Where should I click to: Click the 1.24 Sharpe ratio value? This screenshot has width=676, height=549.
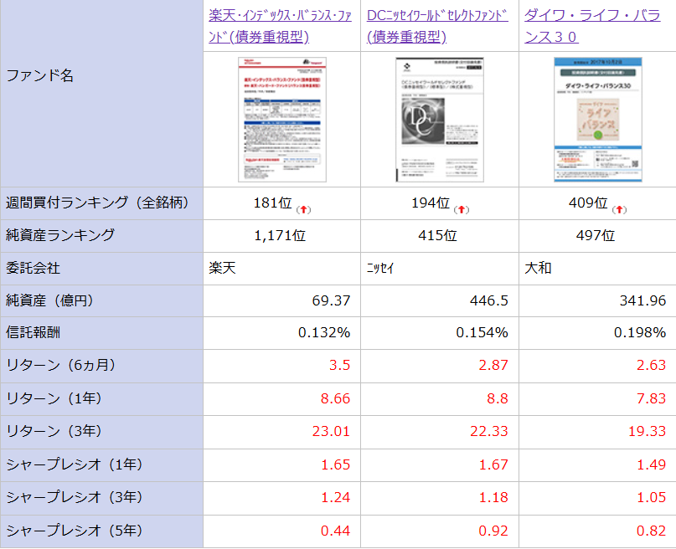[335, 498]
